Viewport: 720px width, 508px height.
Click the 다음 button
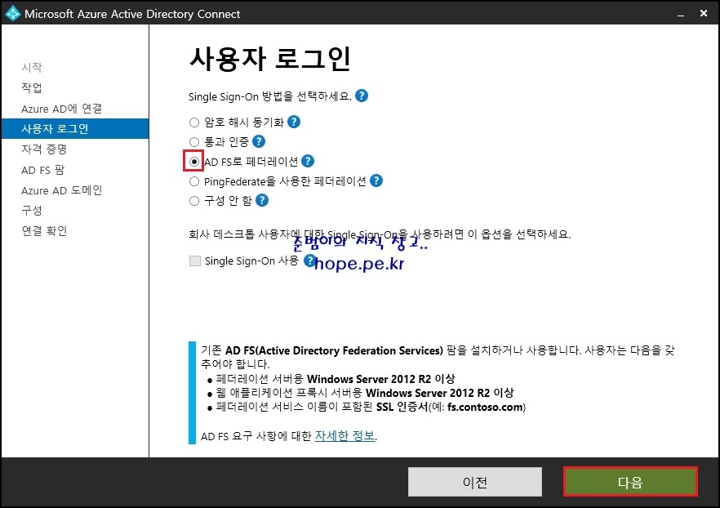tap(630, 482)
